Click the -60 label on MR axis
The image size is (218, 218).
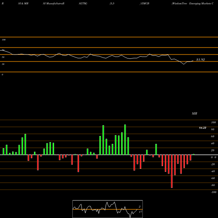[213, 178]
